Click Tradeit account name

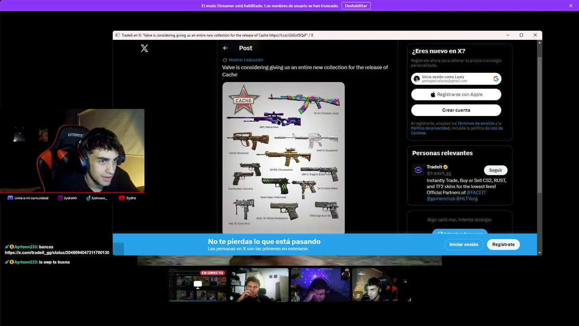click(434, 167)
